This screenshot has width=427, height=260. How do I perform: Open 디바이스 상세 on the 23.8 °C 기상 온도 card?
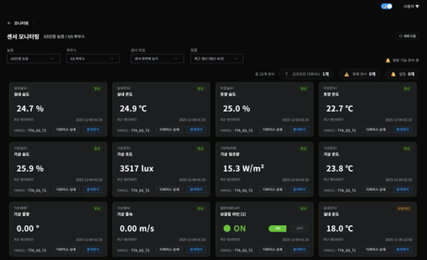[376, 189]
